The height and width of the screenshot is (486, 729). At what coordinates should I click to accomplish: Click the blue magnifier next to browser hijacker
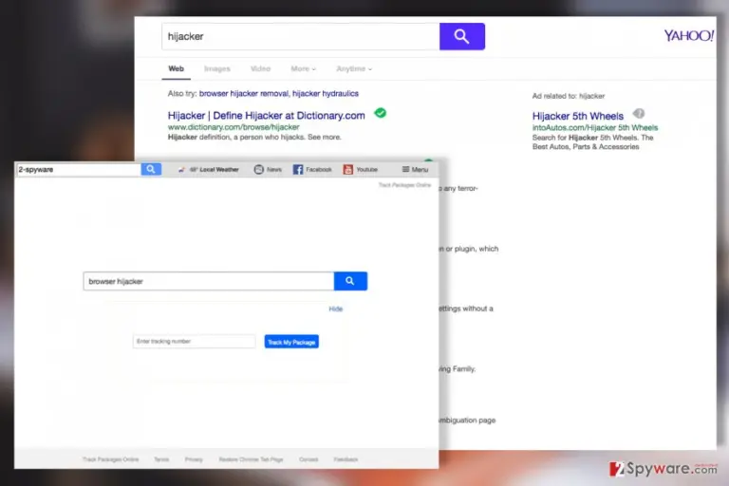pyautogui.click(x=350, y=281)
